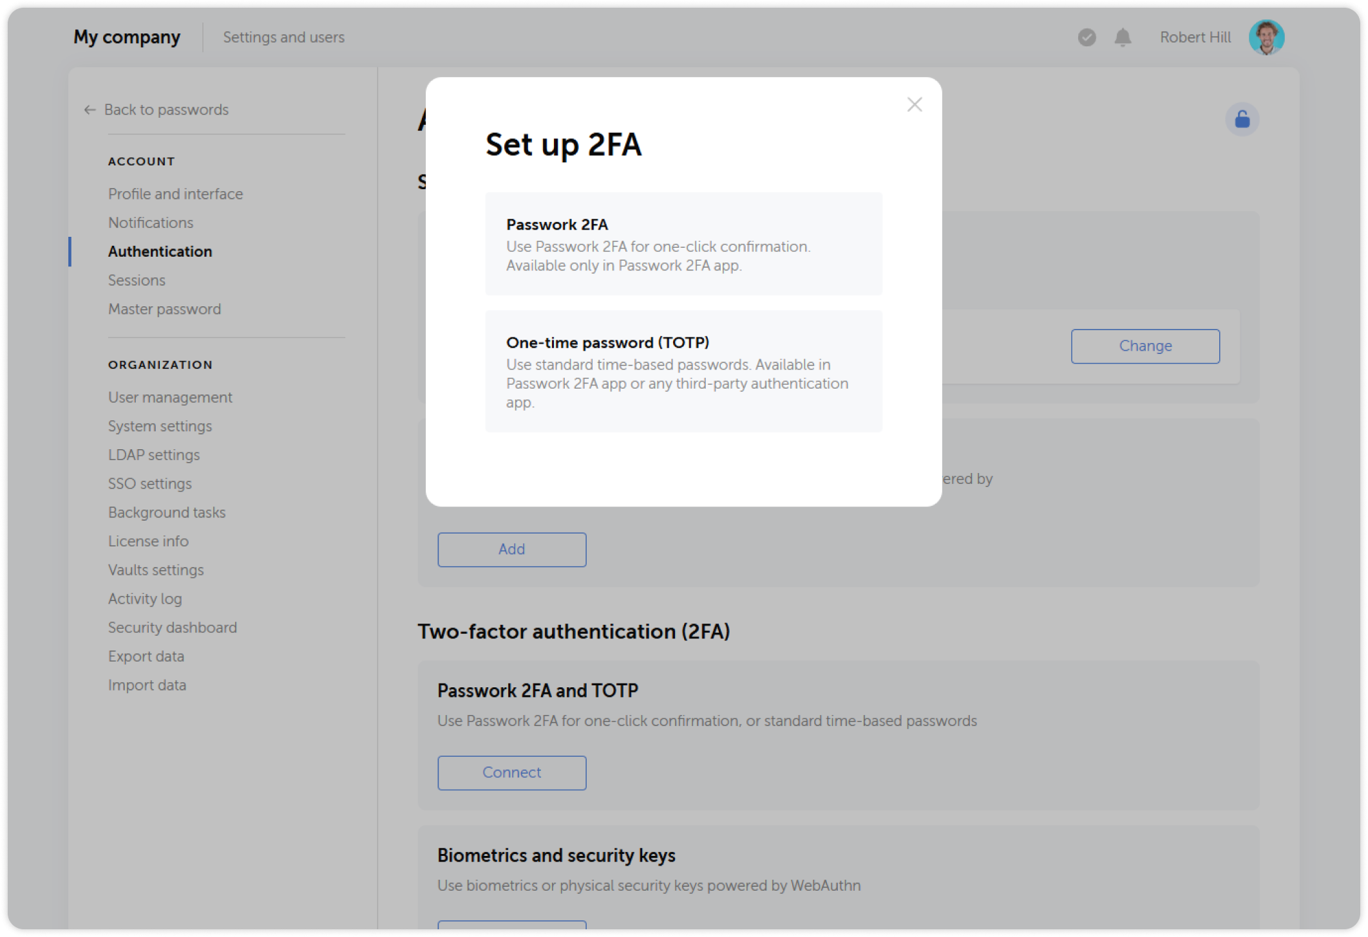Open System settings

click(x=160, y=426)
